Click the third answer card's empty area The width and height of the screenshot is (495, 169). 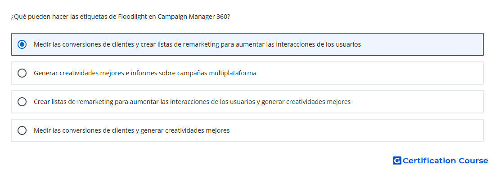click(417, 102)
